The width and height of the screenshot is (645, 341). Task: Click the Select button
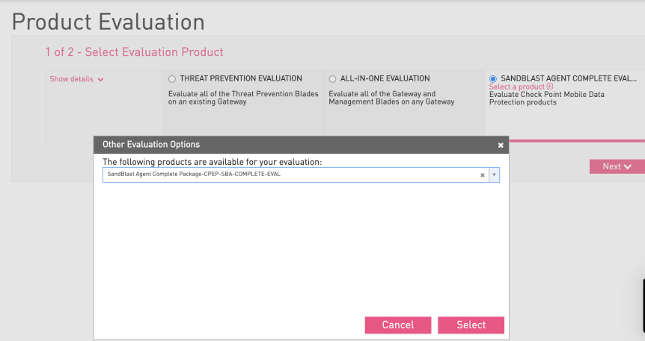[471, 325]
